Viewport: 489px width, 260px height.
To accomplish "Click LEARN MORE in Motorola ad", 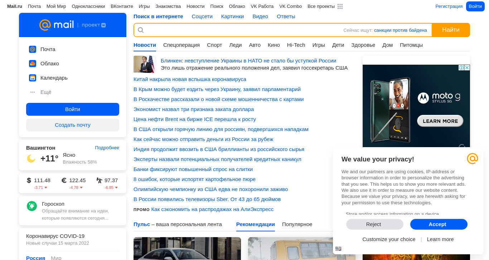I will (x=440, y=121).
